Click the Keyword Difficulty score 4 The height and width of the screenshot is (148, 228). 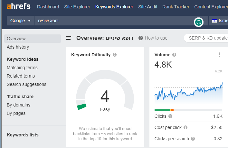coord(105,96)
